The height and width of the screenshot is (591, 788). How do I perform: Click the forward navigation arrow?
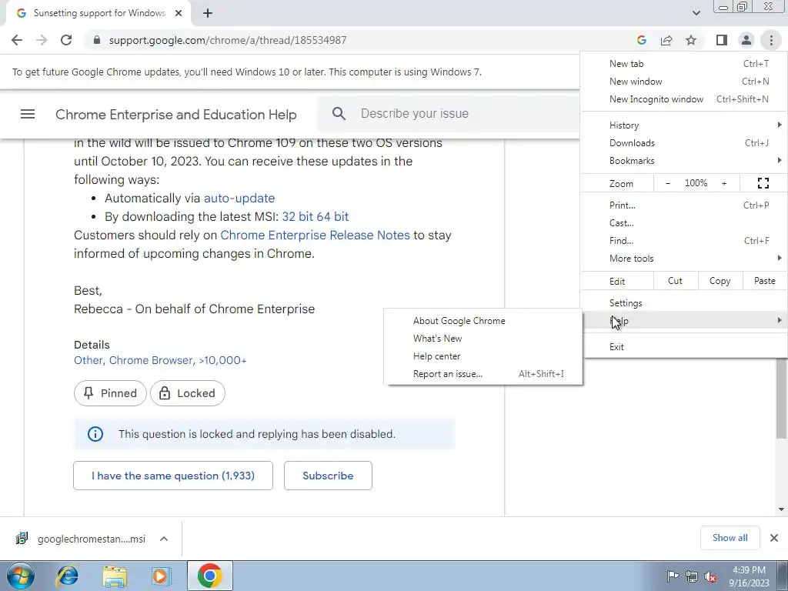[42, 40]
